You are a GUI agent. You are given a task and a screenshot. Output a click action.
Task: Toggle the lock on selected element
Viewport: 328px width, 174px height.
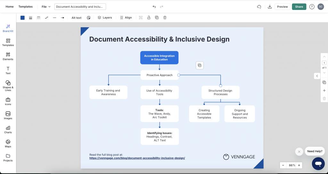[x=149, y=18]
